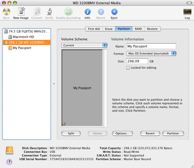Eject the selected disk
This screenshot has width=194, height=168.
114,12
